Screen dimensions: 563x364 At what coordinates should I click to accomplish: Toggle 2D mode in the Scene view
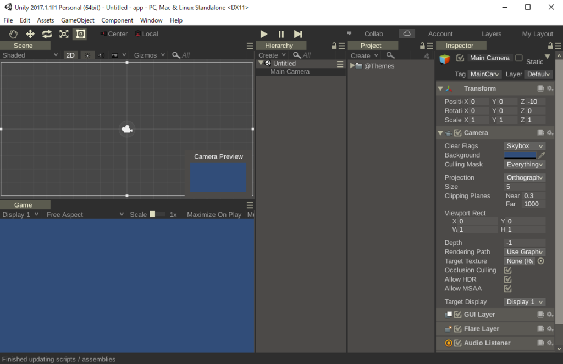pyautogui.click(x=70, y=55)
